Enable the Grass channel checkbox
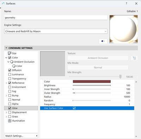The height and width of the screenshot is (139, 141). [x=10, y=116]
